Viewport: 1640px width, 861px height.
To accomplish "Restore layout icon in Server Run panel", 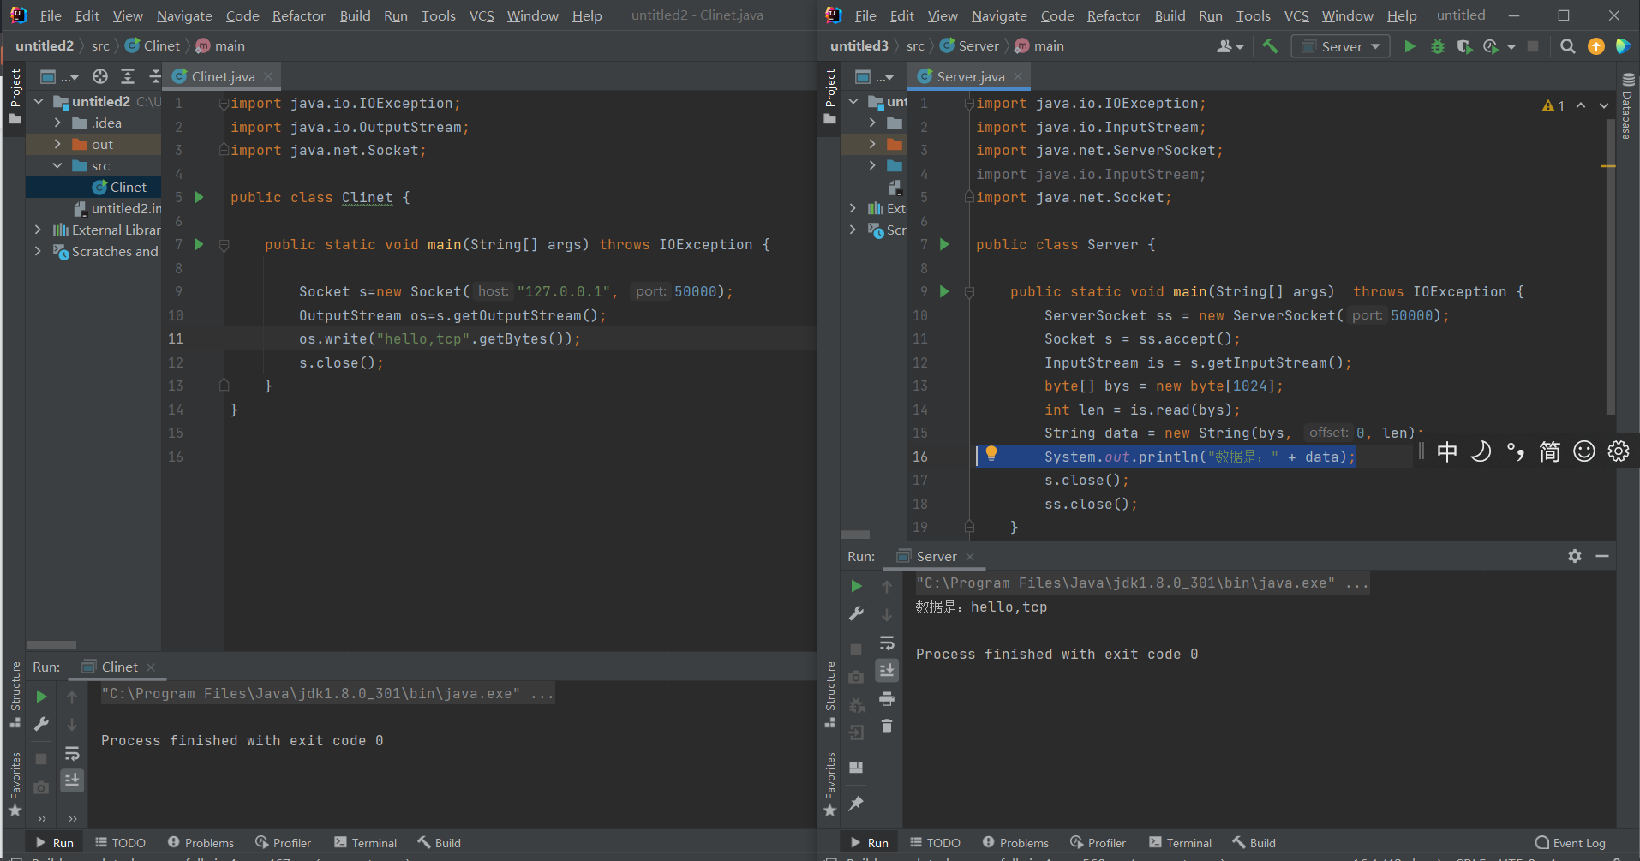I will pos(856,768).
